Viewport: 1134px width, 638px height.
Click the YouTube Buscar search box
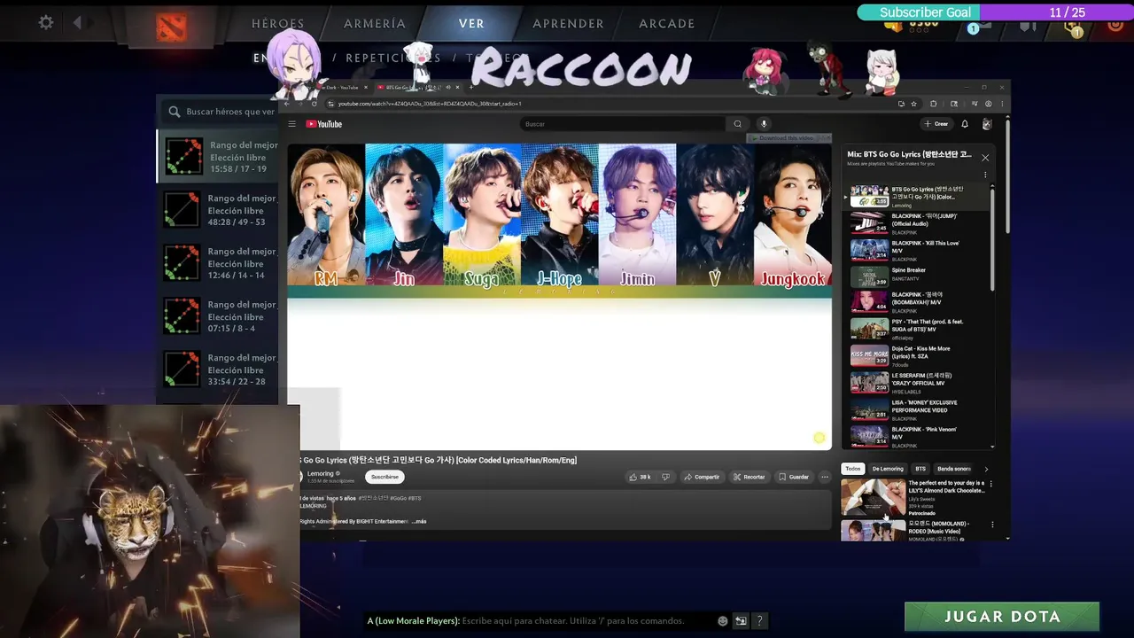(623, 124)
